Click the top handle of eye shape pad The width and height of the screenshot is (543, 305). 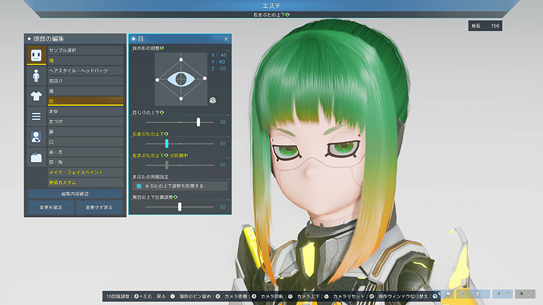click(181, 60)
